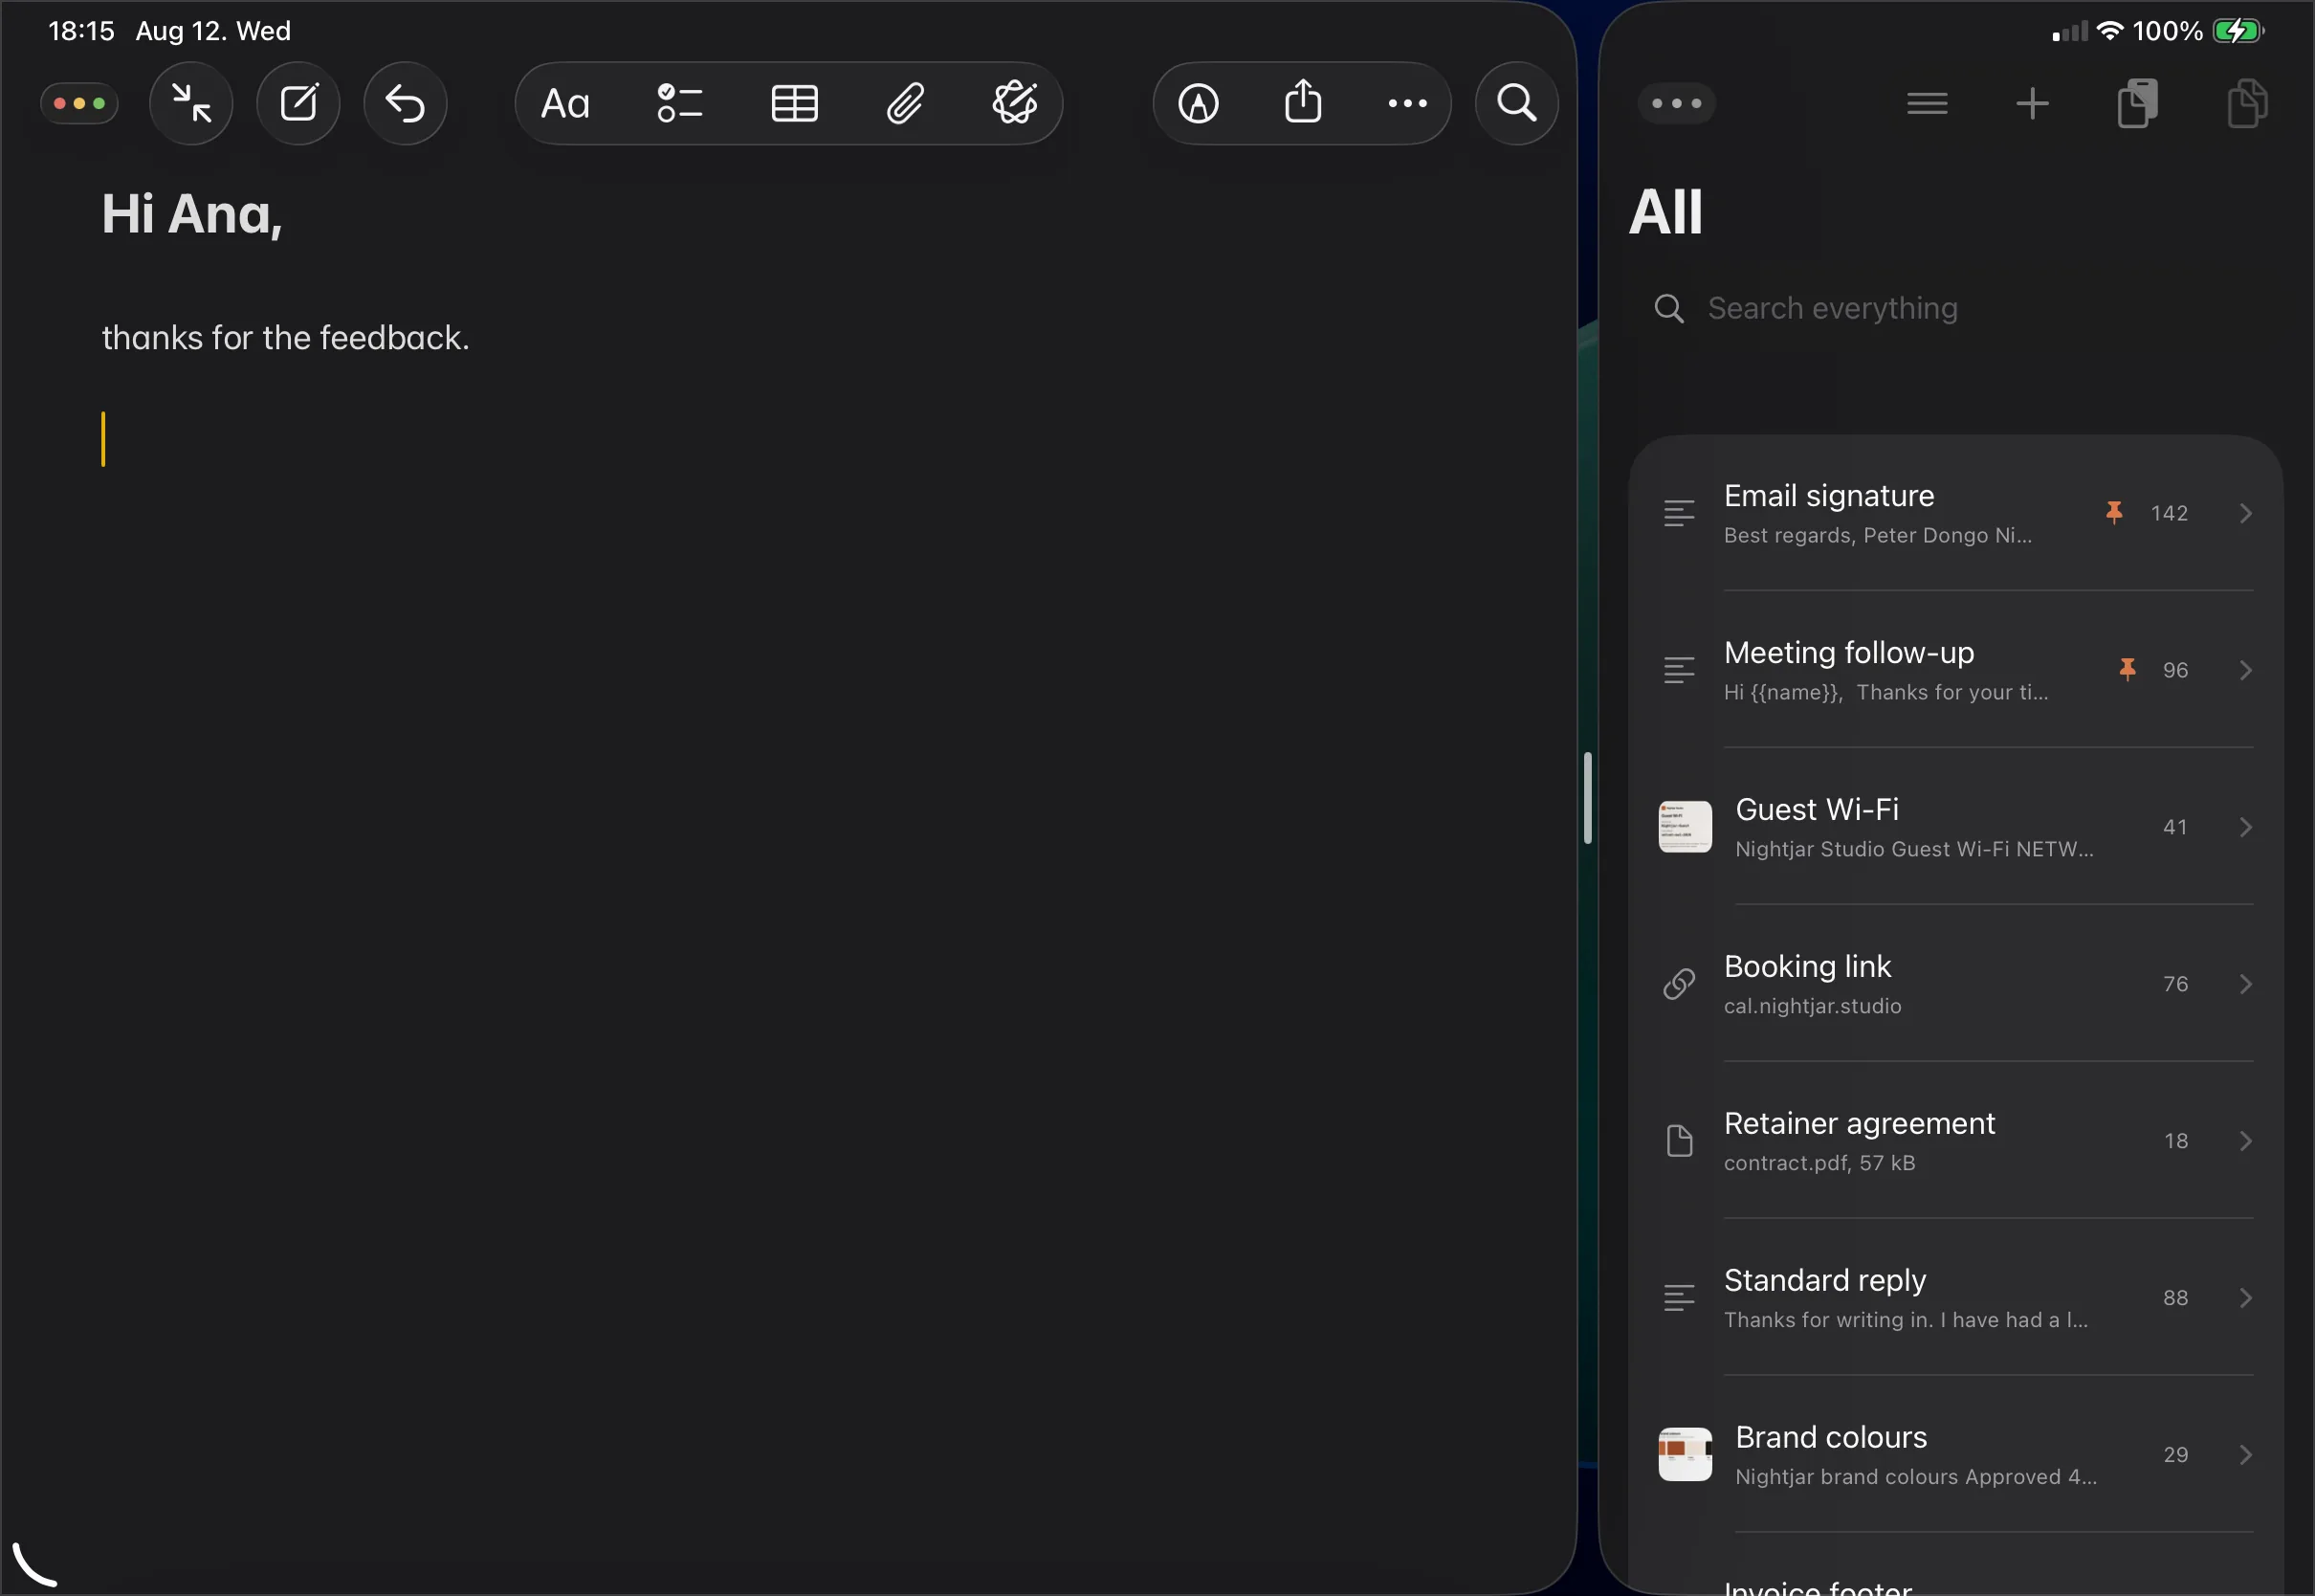The height and width of the screenshot is (1596, 2315).
Task: Undo the last edit in Notes
Action: click(405, 103)
